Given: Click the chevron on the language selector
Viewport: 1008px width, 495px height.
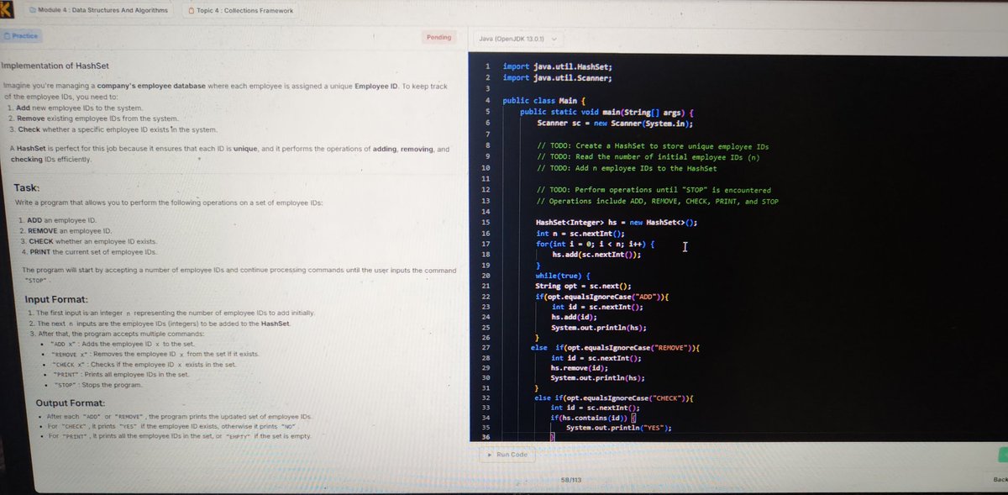Looking at the screenshot, I should point(554,38).
